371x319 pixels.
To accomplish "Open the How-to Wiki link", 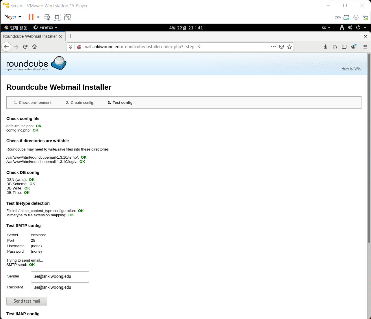I will coord(351,69).
